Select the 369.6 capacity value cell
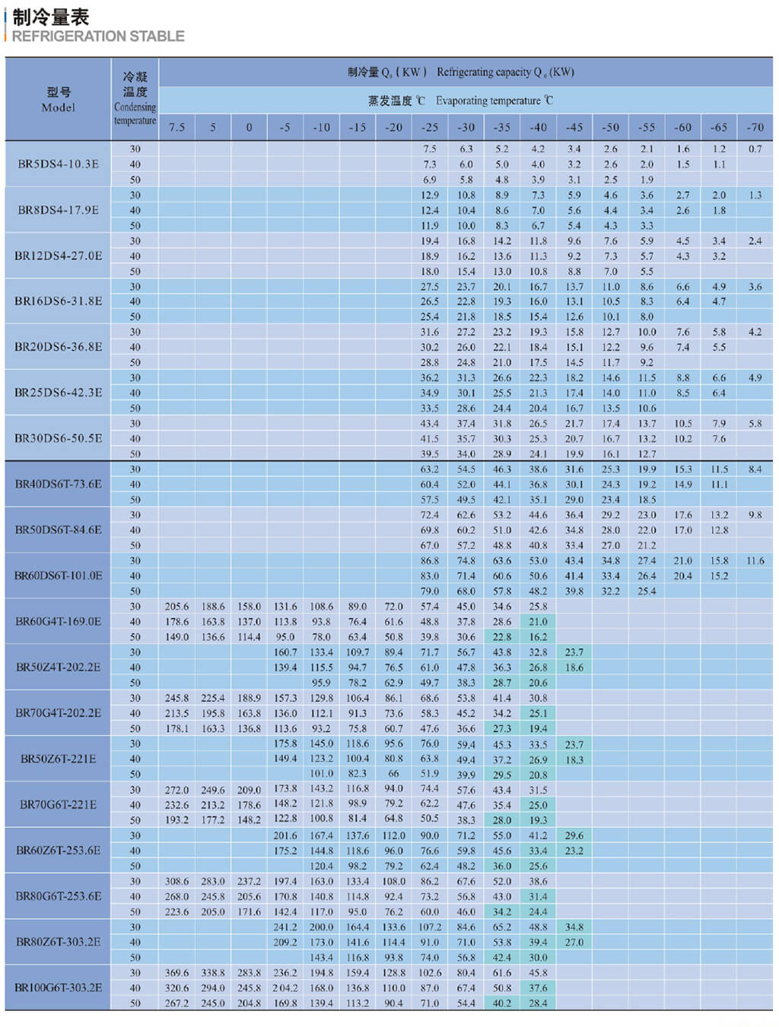Image resolution: width=779 pixels, height=1027 pixels. 176,972
